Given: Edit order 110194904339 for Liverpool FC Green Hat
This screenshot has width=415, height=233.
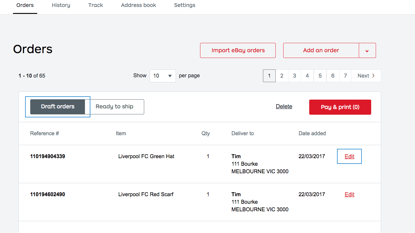Looking at the screenshot, I should click(x=349, y=156).
